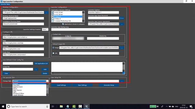Edit the Launcher App Open Password field

click(x=104, y=18)
